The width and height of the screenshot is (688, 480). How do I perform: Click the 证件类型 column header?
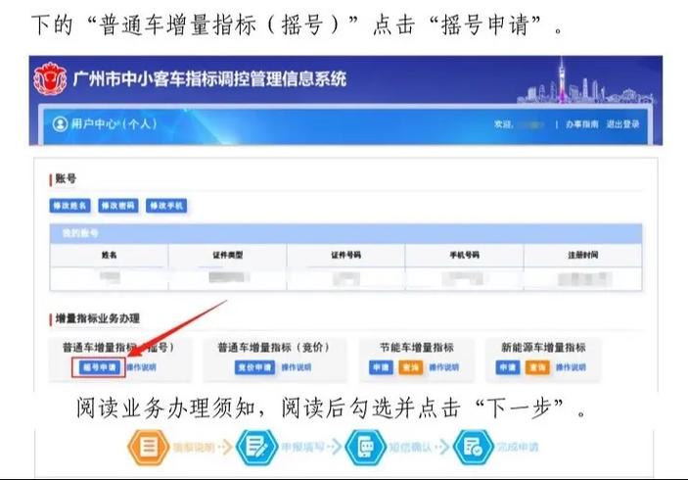pyautogui.click(x=228, y=255)
